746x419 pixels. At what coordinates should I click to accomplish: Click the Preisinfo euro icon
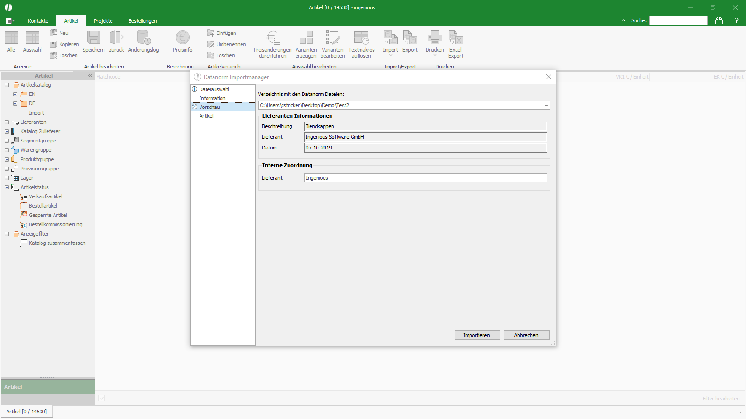click(182, 38)
